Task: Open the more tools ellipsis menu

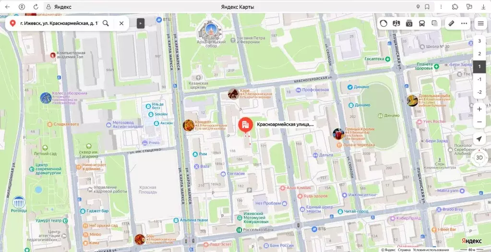Action: 464,23
